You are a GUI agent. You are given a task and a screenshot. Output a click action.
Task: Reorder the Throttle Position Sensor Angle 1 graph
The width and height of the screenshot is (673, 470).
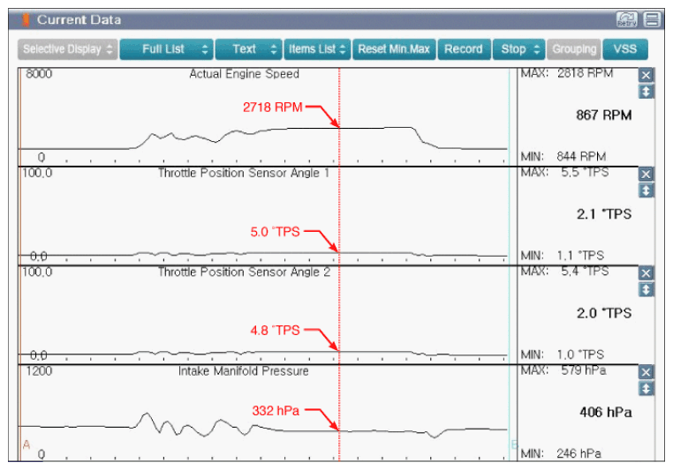coord(646,190)
